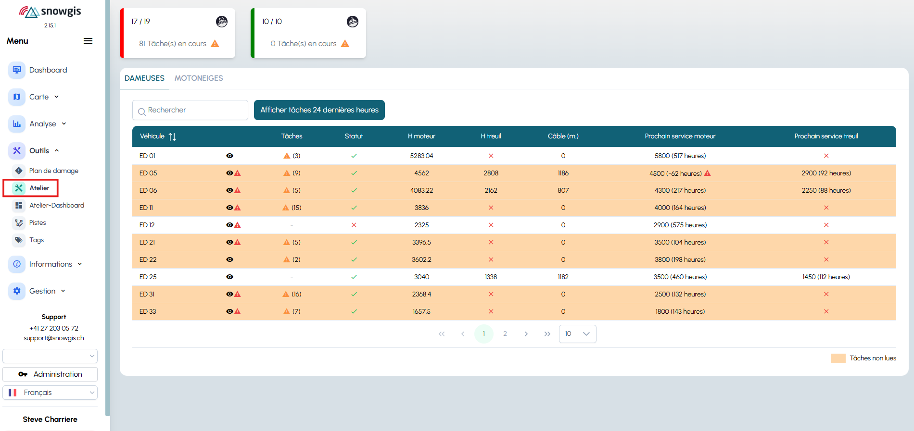This screenshot has width=914, height=431.
Task: Switch to the MOTONEIGES tab
Action: point(199,78)
